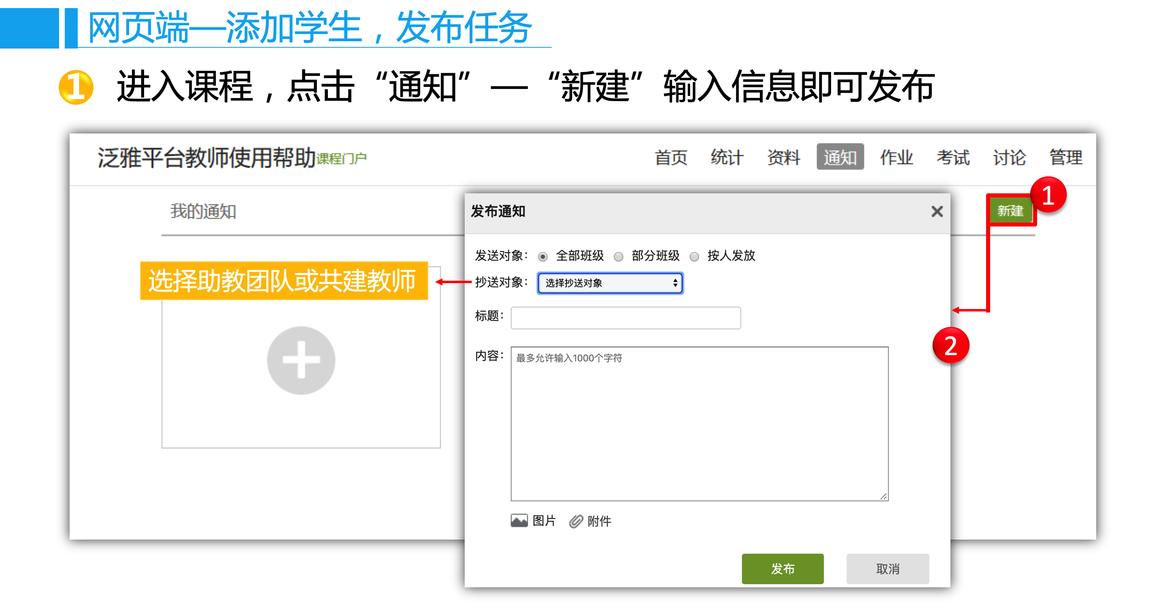Click the red numbered circle 1
1165x614 pixels.
pos(1048,195)
